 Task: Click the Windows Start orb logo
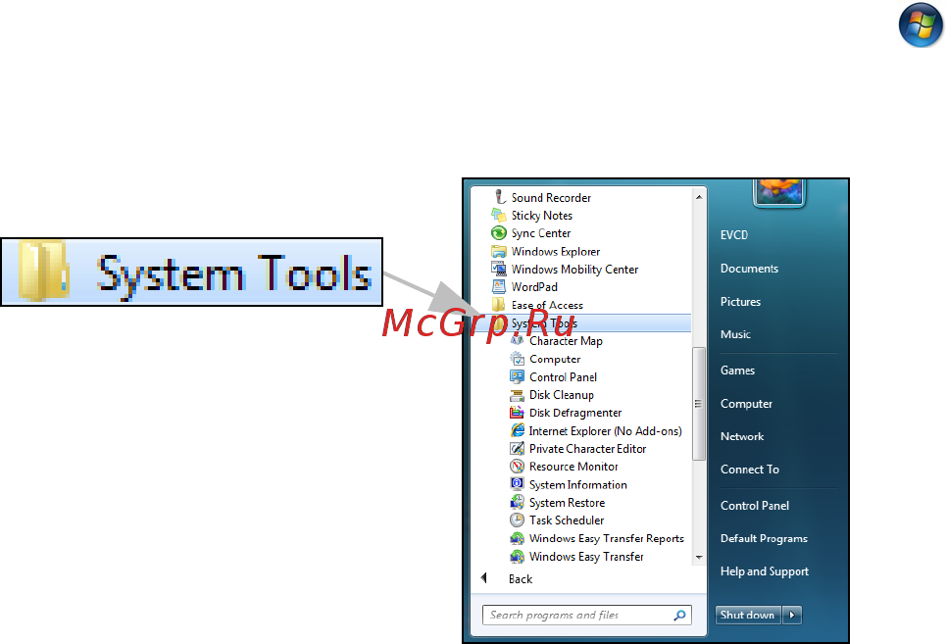point(921,25)
